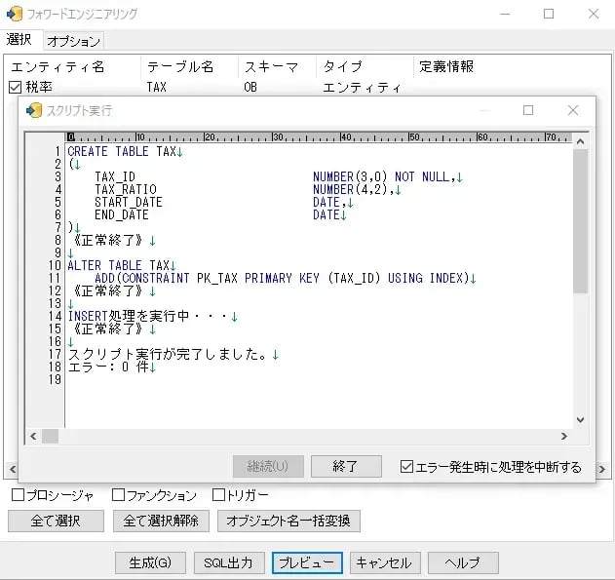This screenshot has height=580, width=615.
Task: Click the プレビュー button
Action: 306,562
